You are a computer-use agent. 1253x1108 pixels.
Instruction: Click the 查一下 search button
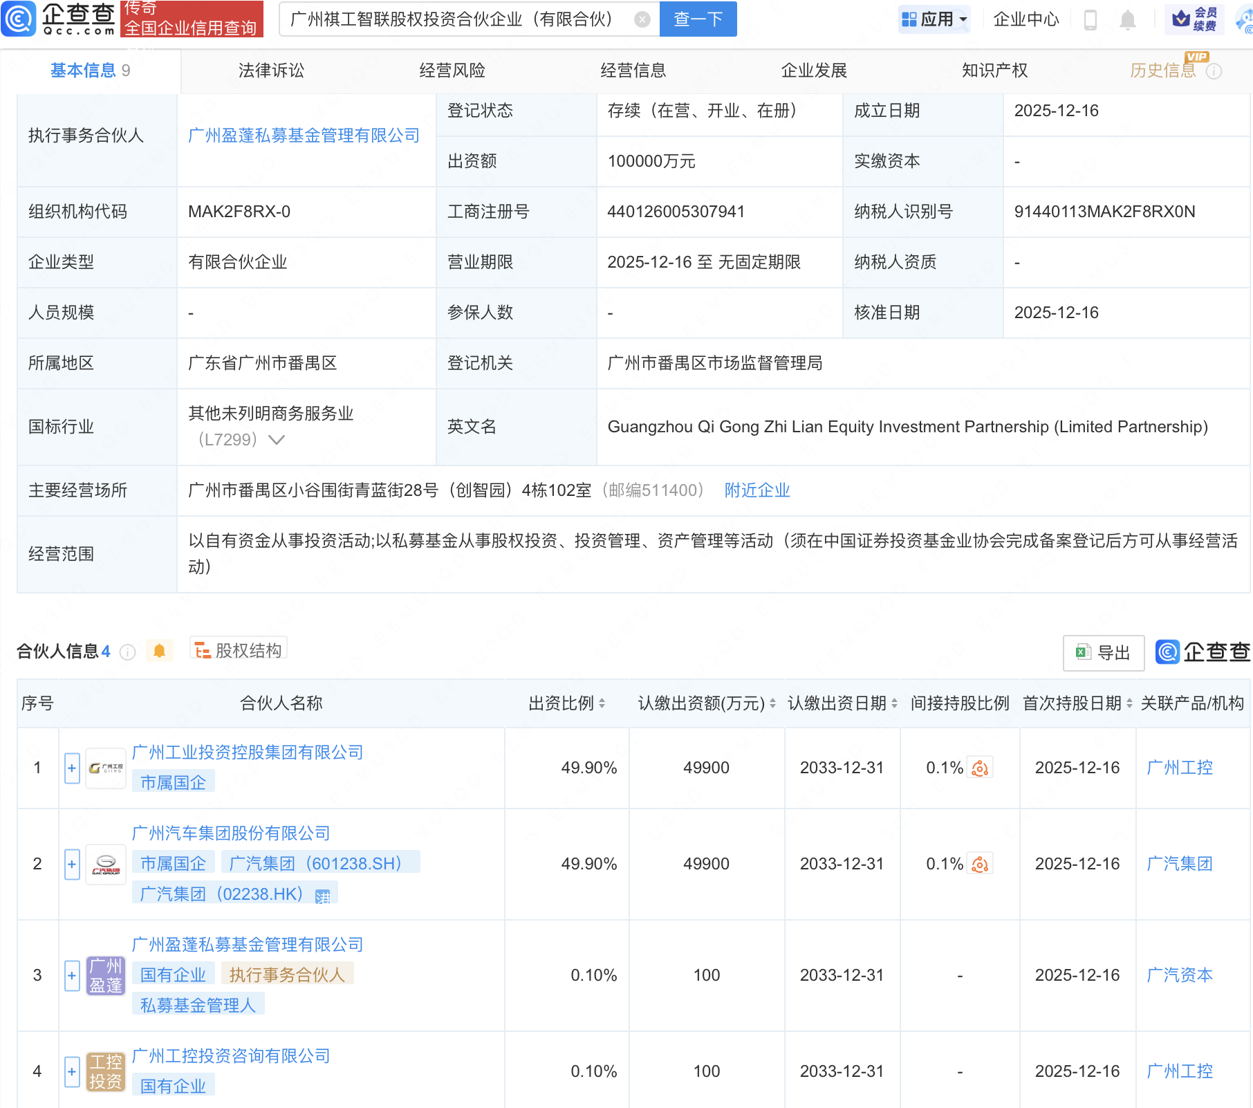coord(697,19)
